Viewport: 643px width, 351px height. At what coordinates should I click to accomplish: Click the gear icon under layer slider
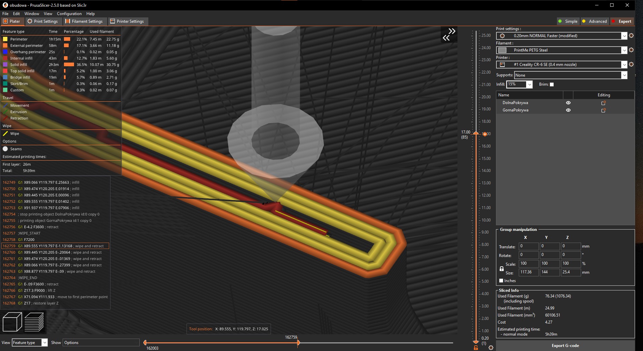pyautogui.click(x=491, y=348)
